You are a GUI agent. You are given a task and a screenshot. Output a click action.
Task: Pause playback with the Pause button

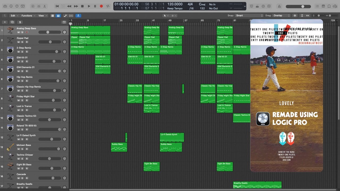(x=95, y=6)
